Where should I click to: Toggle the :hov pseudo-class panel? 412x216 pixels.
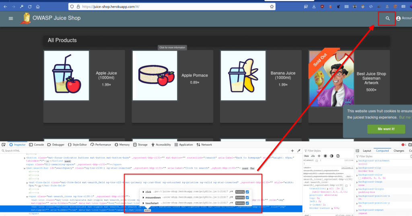[x=306, y=156]
